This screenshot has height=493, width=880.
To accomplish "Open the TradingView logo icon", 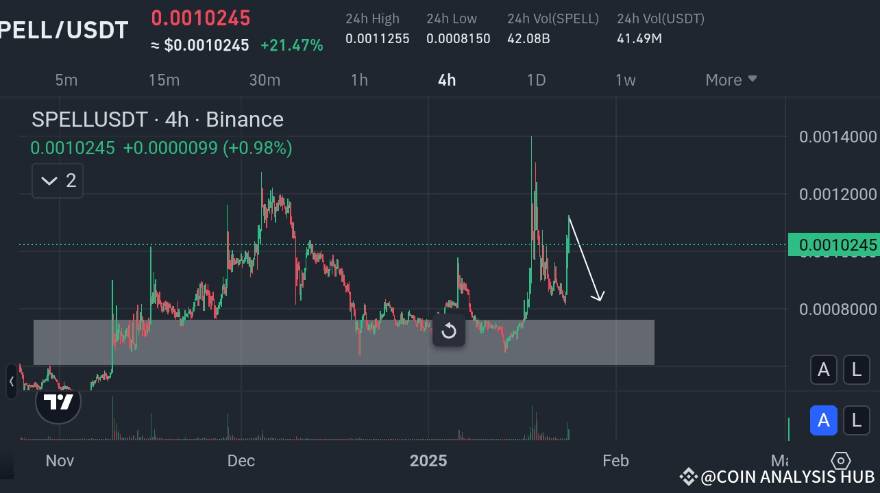I will point(58,401).
